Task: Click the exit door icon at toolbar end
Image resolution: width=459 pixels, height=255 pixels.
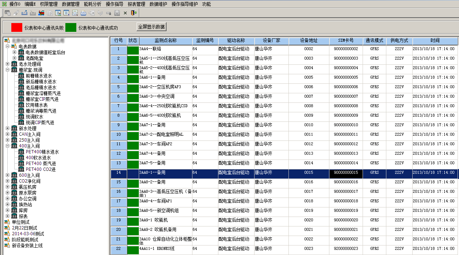Action: (x=134, y=13)
